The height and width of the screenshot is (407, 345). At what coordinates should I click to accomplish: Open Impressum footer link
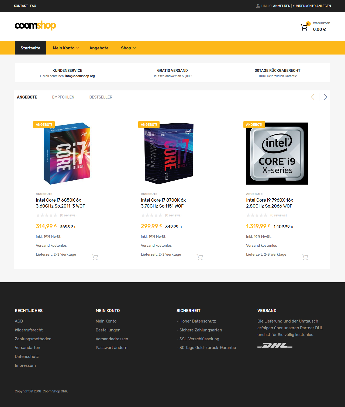(x=25, y=365)
